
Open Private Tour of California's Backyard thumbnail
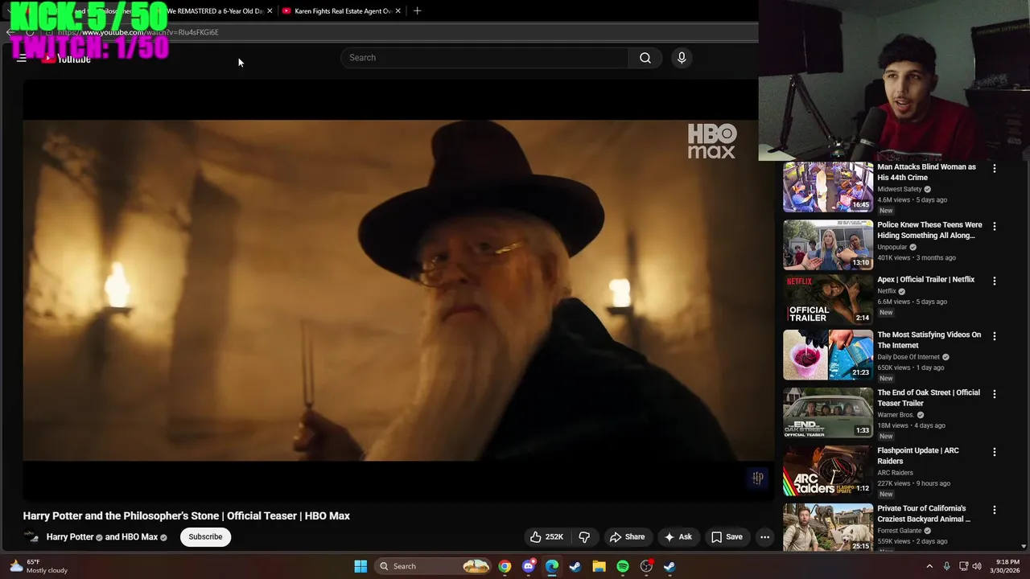click(x=828, y=528)
